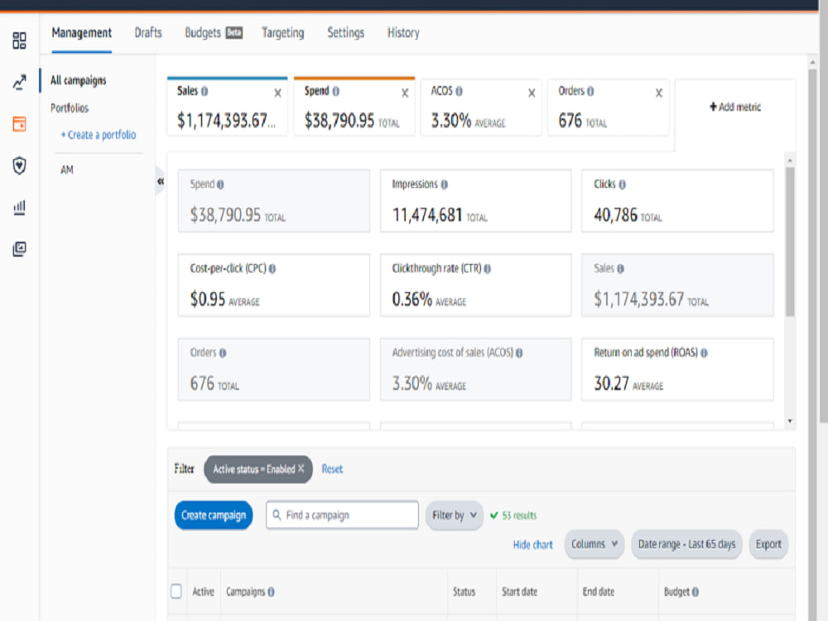This screenshot has width=828, height=621.
Task: Show info for Cost-per-click metric
Action: click(x=272, y=269)
